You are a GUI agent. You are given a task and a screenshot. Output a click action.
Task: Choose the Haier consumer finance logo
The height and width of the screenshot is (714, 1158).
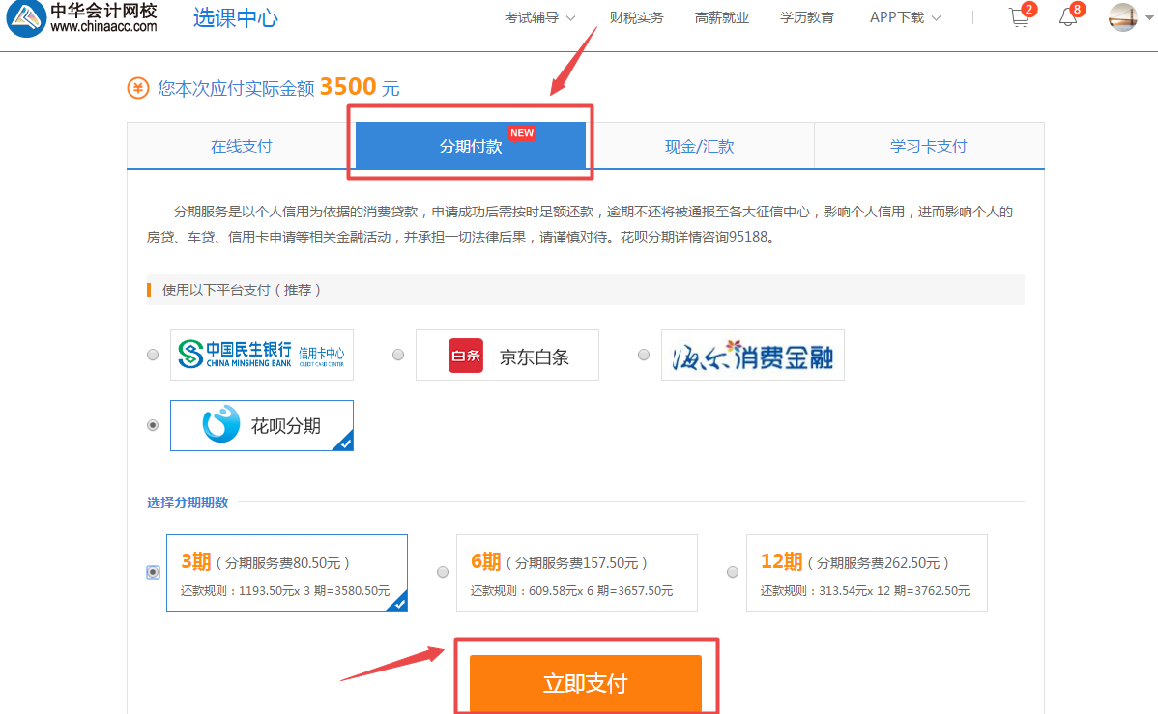click(x=753, y=356)
